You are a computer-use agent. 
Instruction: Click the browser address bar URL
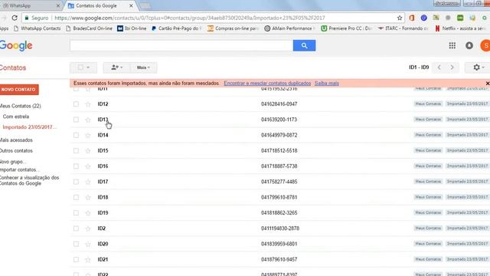190,18
